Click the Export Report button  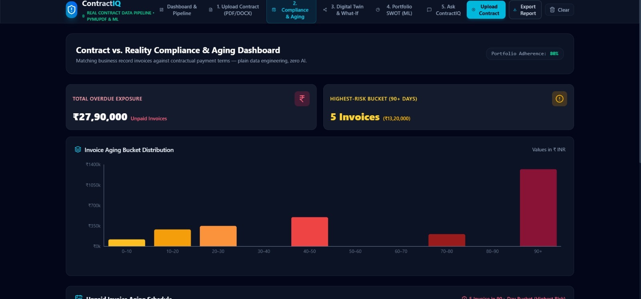[525, 10]
